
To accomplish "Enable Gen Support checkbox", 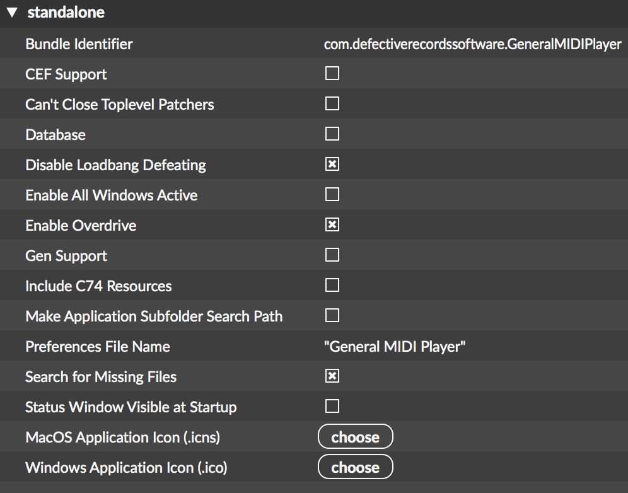I will pyautogui.click(x=332, y=255).
